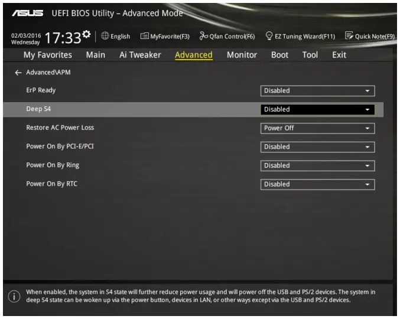Screen dimensions: 400x319
Task: Open the Power On By RTC dropdown
Action: click(318, 184)
